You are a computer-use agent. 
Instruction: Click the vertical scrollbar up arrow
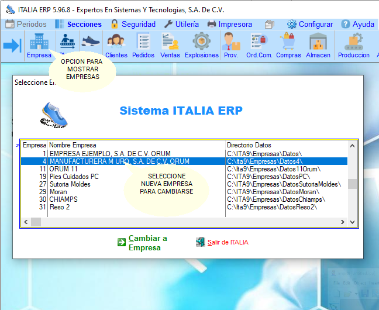pos(353,146)
